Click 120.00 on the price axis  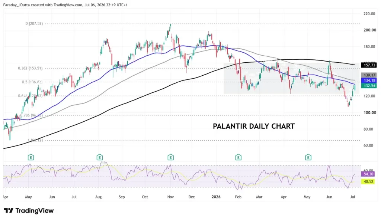369,96
